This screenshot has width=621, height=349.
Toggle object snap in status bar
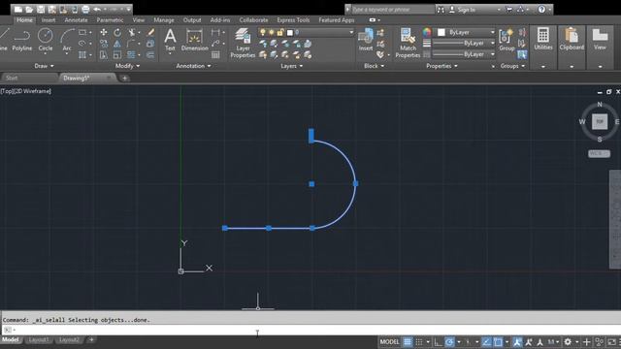[498, 342]
